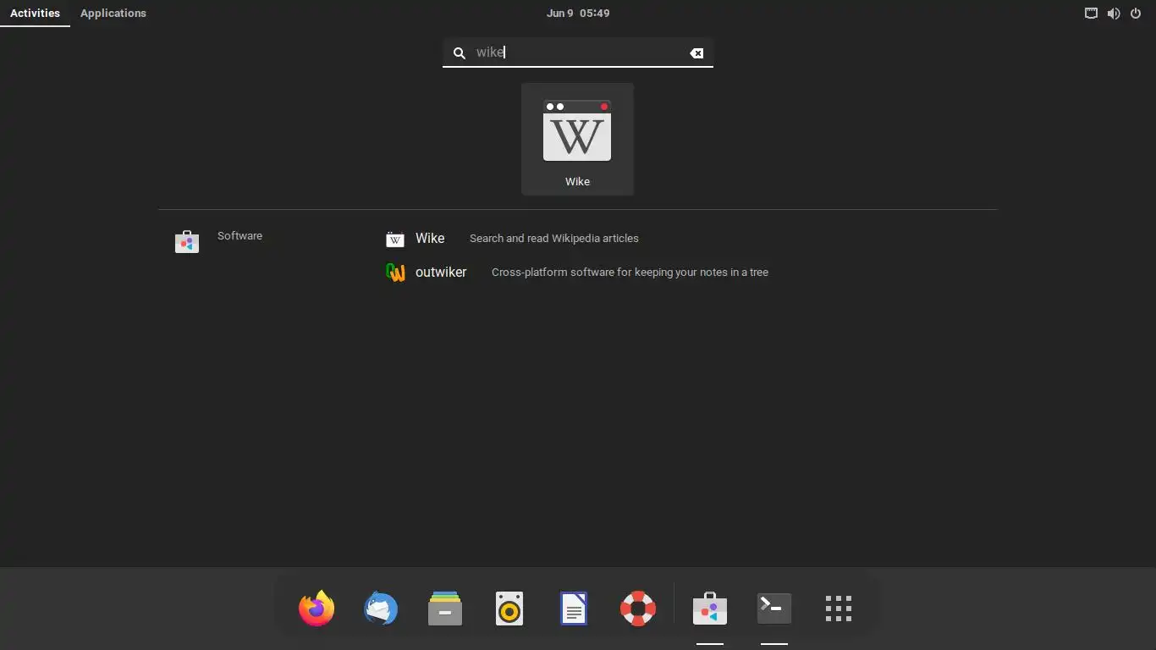Open the Help lifebuoy icon
Screen dimensions: 1156x650
(x=638, y=609)
